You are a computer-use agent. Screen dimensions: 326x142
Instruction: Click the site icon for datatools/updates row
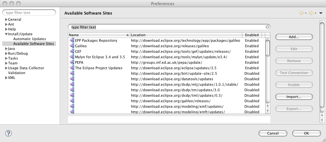click(x=72, y=79)
